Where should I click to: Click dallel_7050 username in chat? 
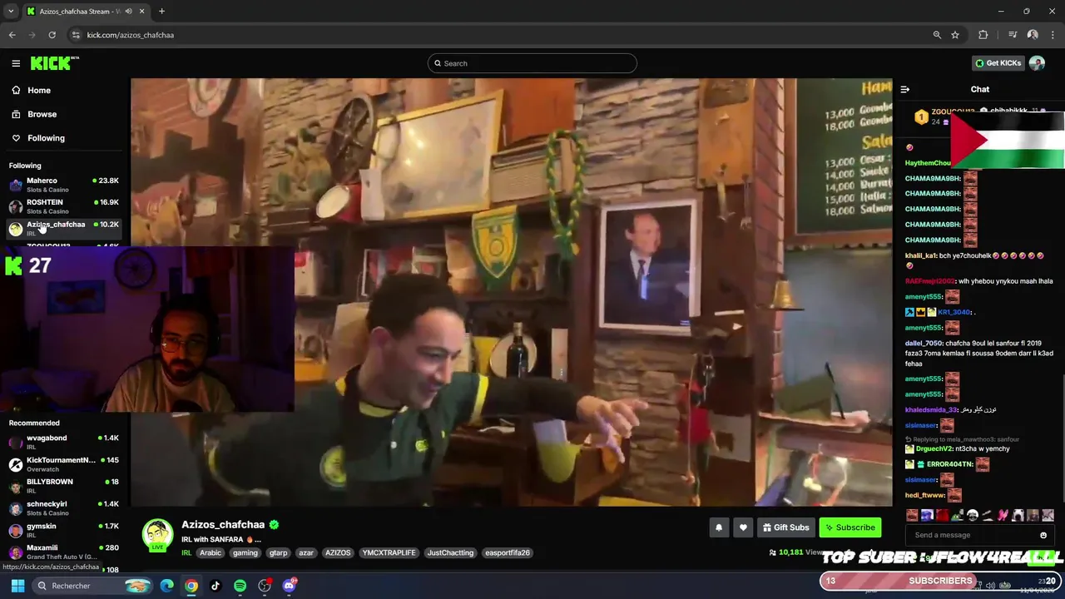click(924, 344)
